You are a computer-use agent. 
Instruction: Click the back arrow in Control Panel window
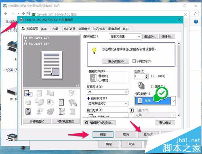coord(6,14)
